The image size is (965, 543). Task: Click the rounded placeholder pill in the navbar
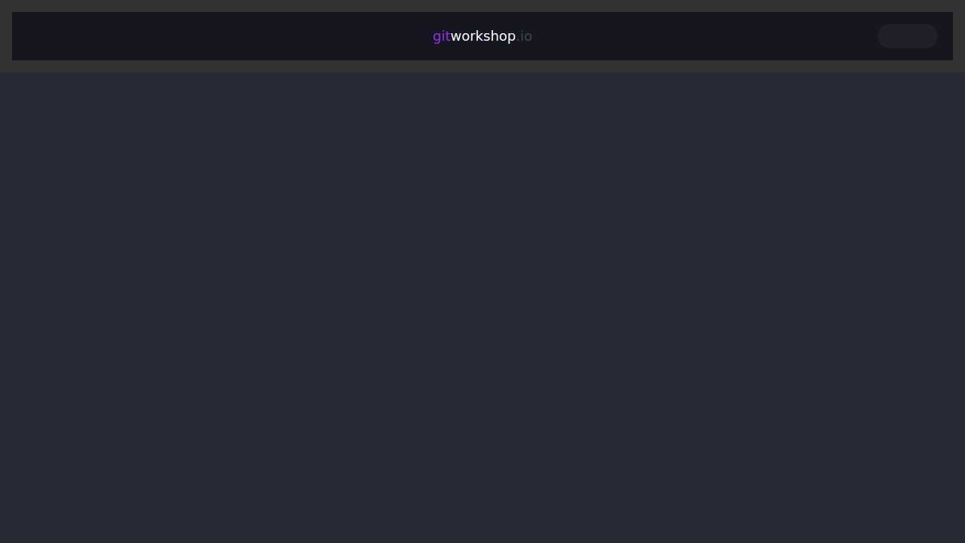coord(907,36)
